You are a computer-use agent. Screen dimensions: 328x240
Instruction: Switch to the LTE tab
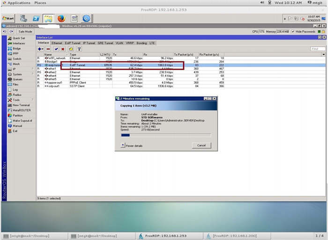click(152, 43)
